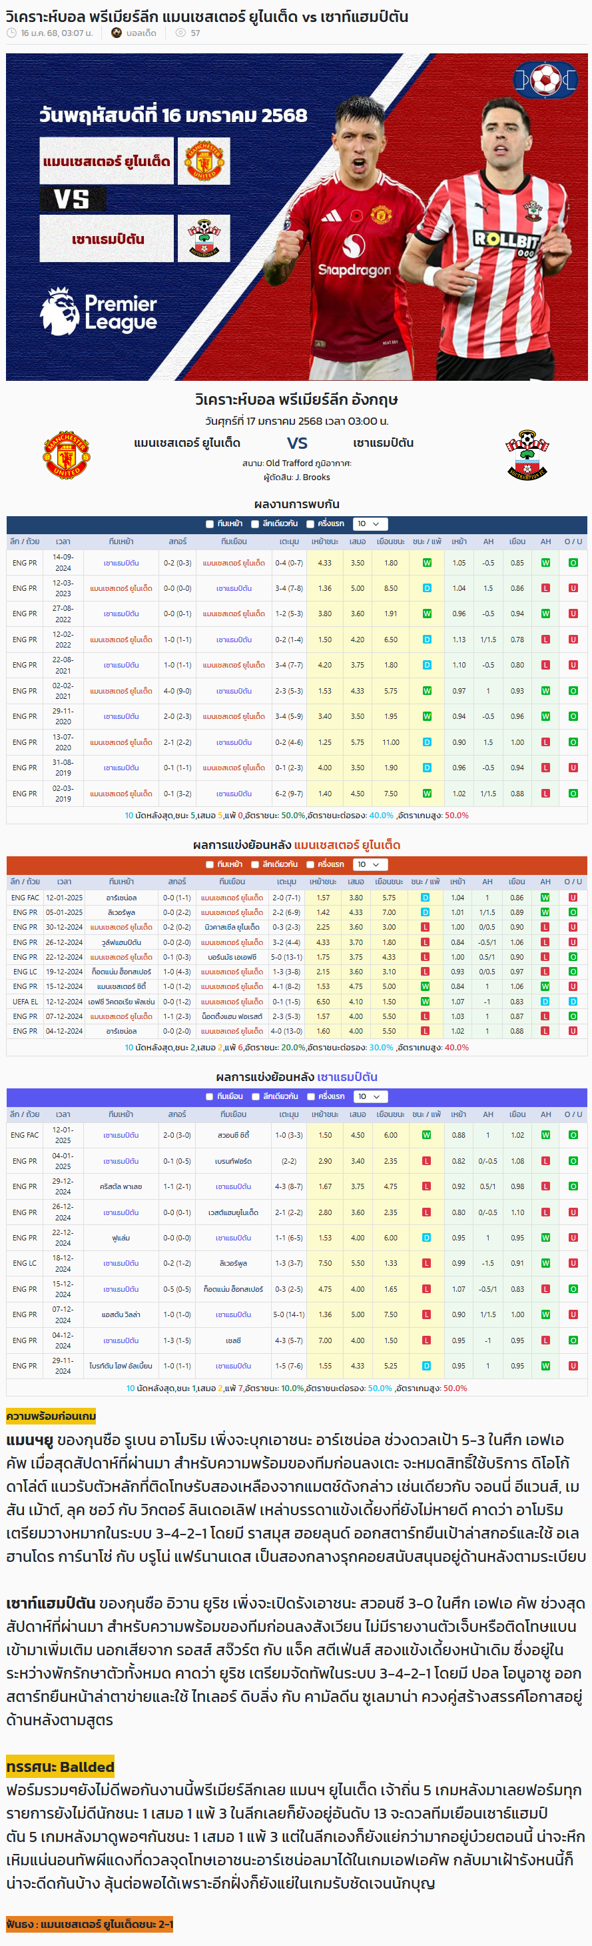Click the Manchester United crest in the banner
The height and width of the screenshot is (1946, 592).
tap(204, 161)
